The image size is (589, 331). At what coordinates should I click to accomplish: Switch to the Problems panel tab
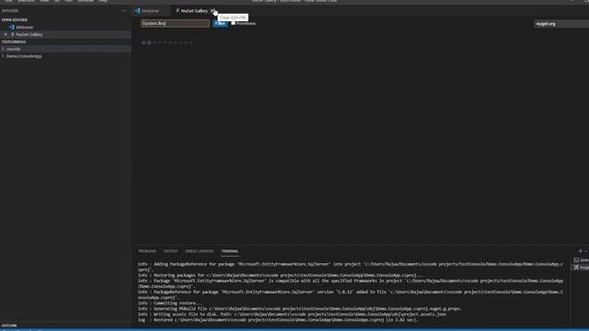click(147, 251)
